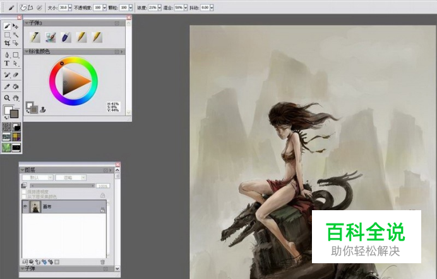Select the palette knife brush in 子弹3
Viewport: 437px width, 279px height.
[x=51, y=37]
